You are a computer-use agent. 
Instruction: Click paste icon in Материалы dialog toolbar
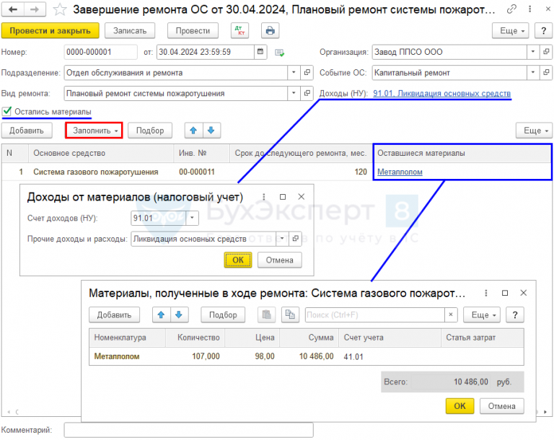pos(266,315)
